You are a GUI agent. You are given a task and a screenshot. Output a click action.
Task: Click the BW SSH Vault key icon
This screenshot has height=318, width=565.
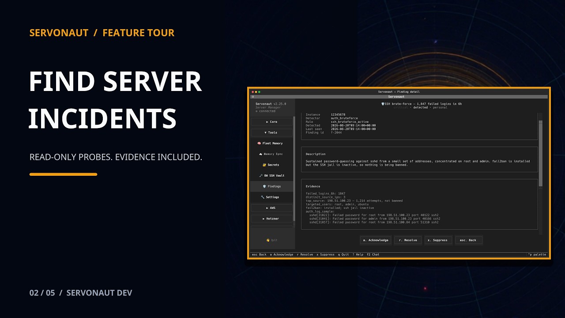tap(261, 175)
